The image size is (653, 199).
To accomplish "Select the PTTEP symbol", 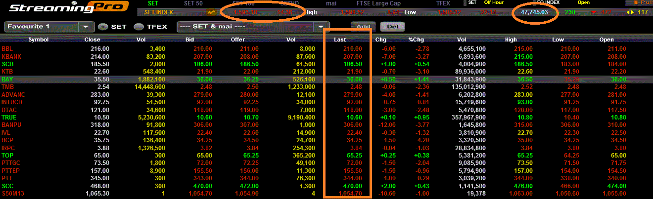I will pyautogui.click(x=10, y=171).
